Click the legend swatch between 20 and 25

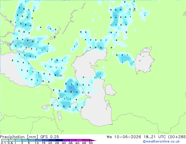tap(52, 140)
